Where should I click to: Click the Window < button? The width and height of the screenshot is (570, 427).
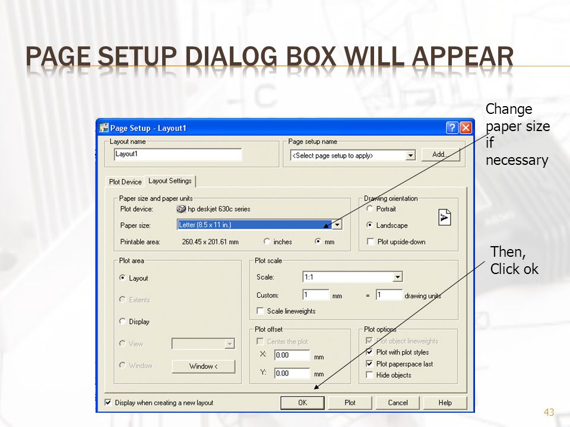click(x=204, y=366)
